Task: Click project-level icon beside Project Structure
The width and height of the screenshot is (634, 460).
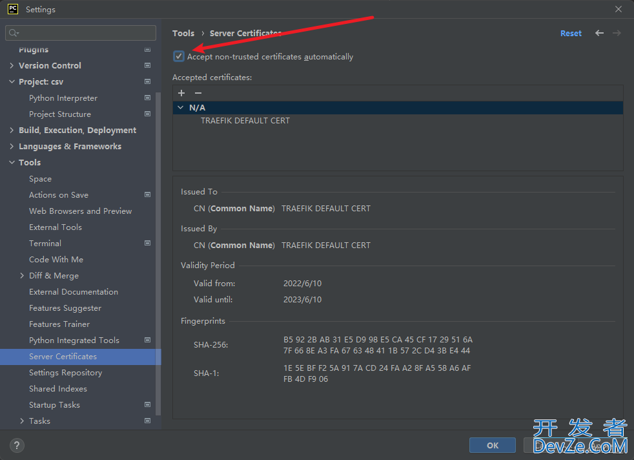Action: [x=148, y=114]
